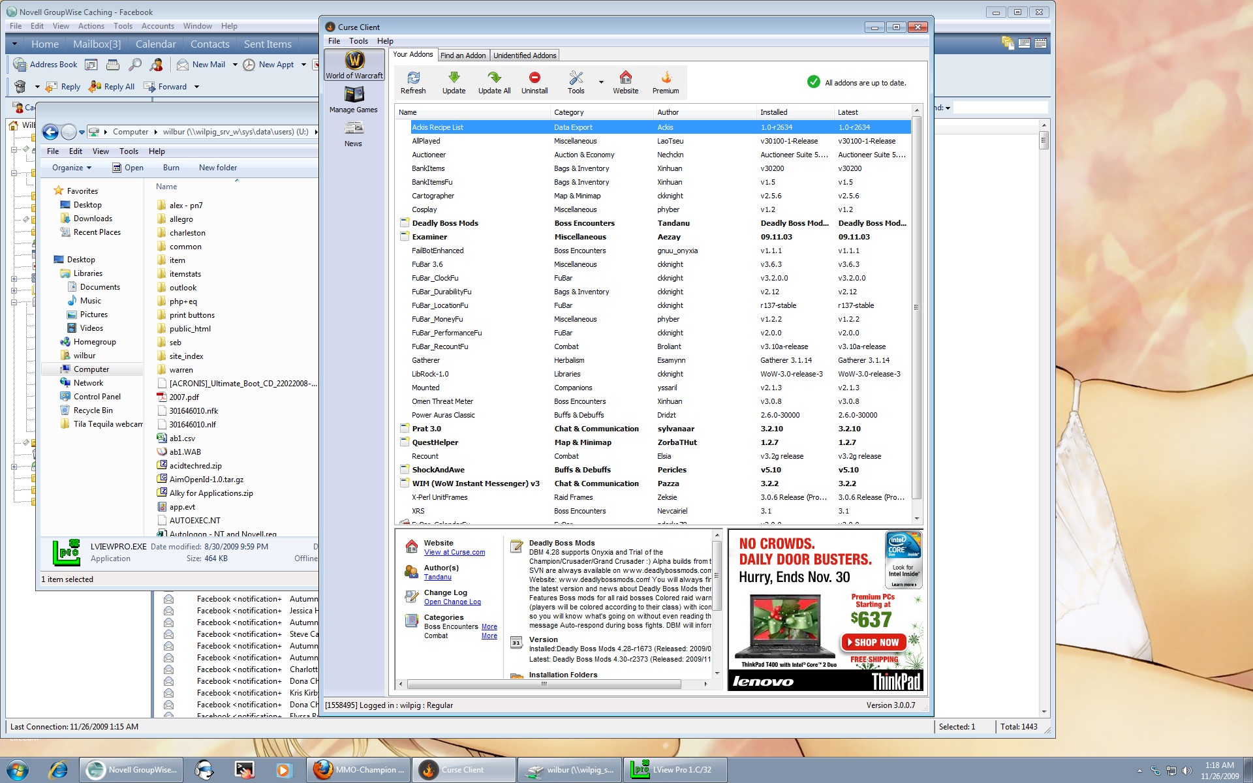Viewport: 1253px width, 783px height.
Task: Click Tandanu author link
Action: (x=437, y=577)
